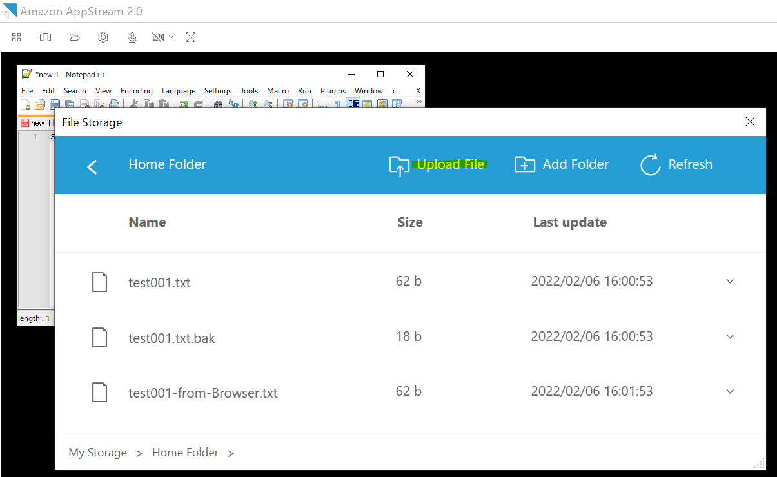Screen dimensions: 777x477
Task: Open the Settings menu in Notepad++
Action: [x=218, y=91]
